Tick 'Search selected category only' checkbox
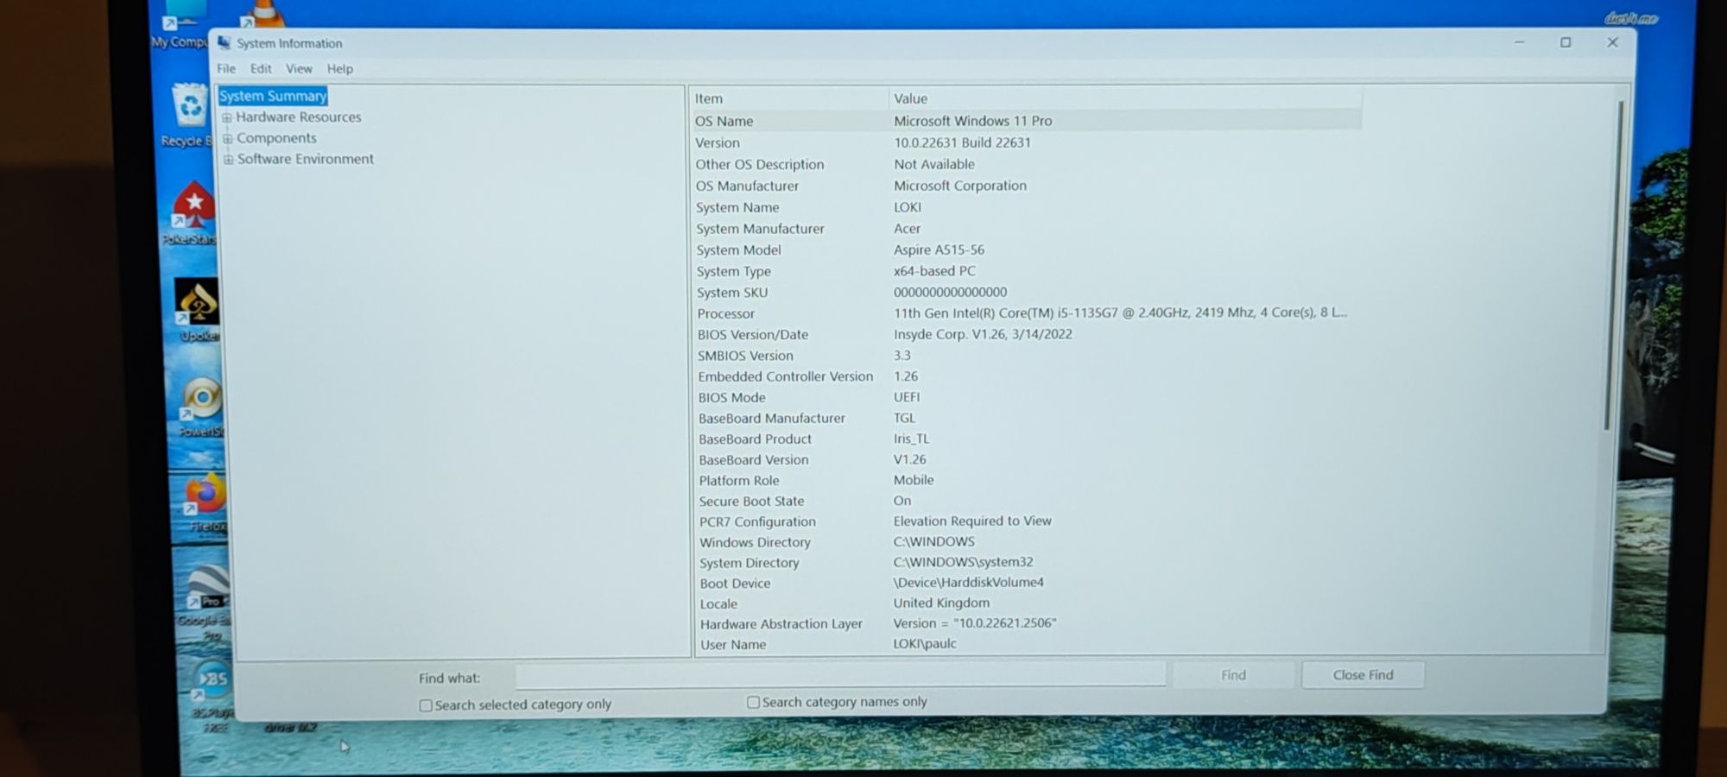The height and width of the screenshot is (777, 1727). pos(426,705)
